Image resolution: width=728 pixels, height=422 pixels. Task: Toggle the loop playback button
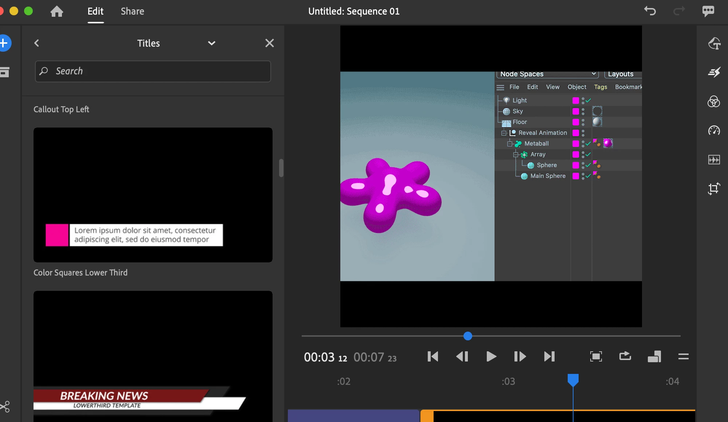pyautogui.click(x=625, y=356)
